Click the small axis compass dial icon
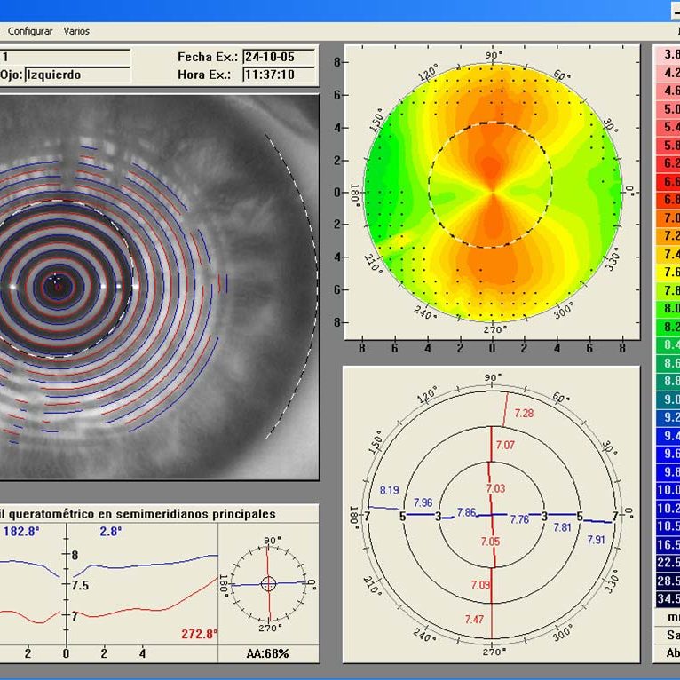680x680 pixels. click(269, 583)
